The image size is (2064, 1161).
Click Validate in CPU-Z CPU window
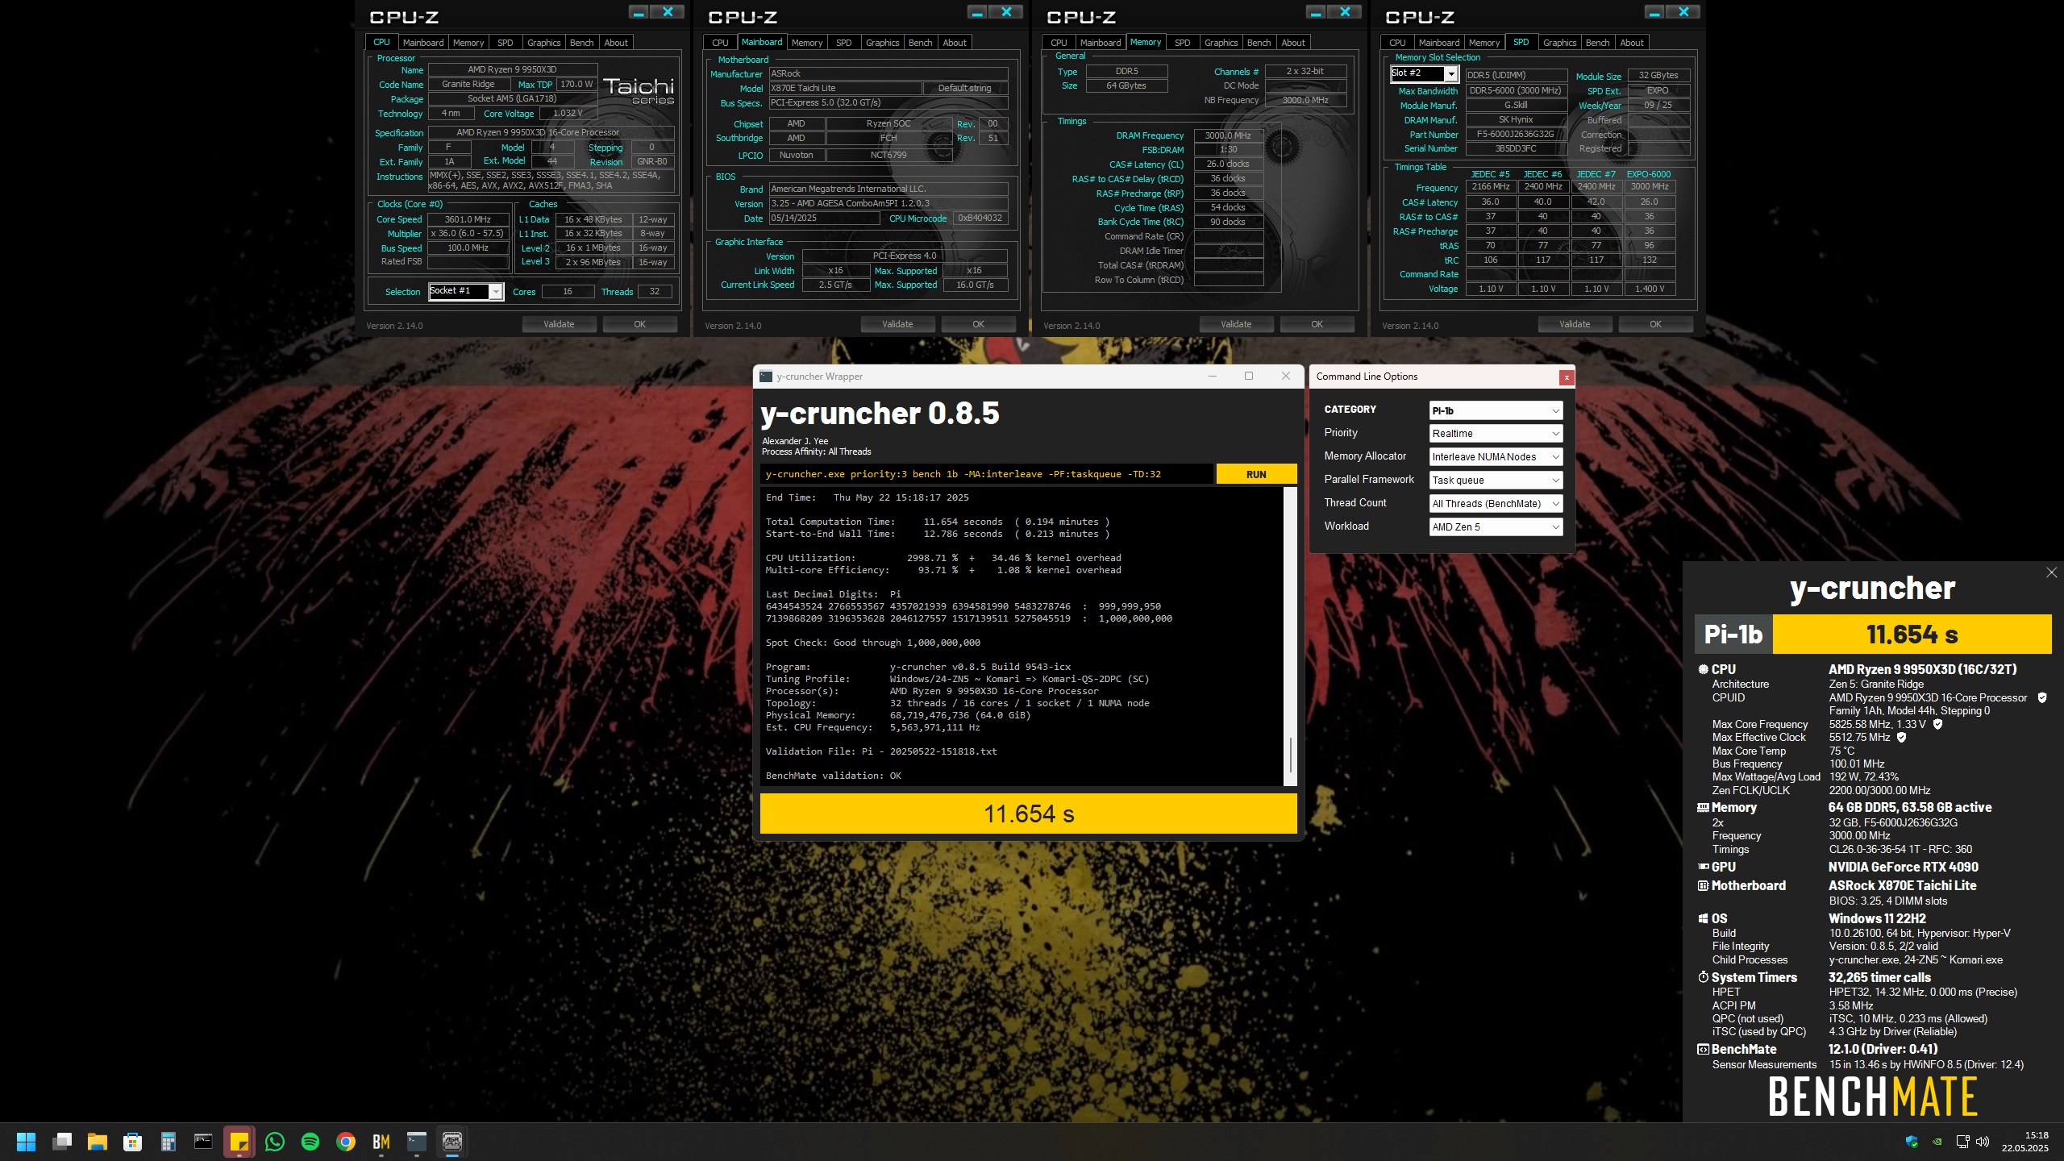pyautogui.click(x=559, y=324)
